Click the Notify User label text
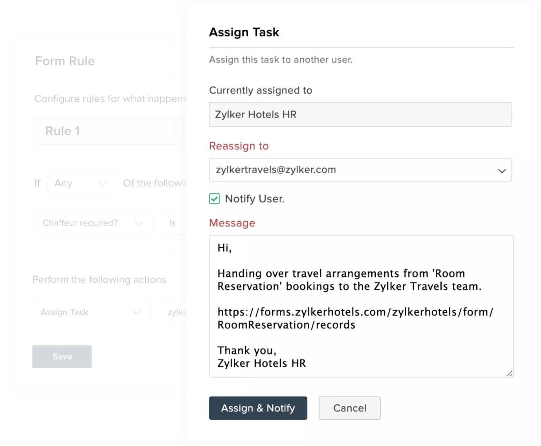 [x=254, y=199]
